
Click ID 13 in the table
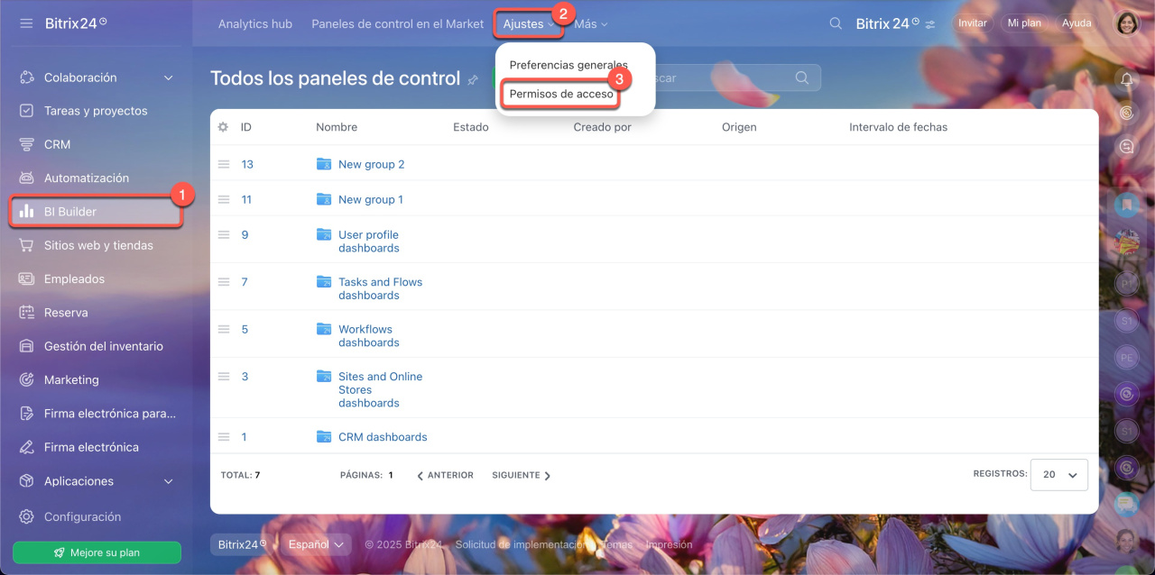(247, 164)
